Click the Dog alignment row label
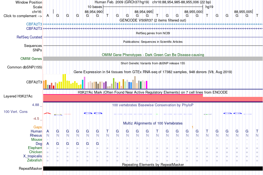Viewport: 263px width, 175px height. pyautogui.click(x=39, y=144)
